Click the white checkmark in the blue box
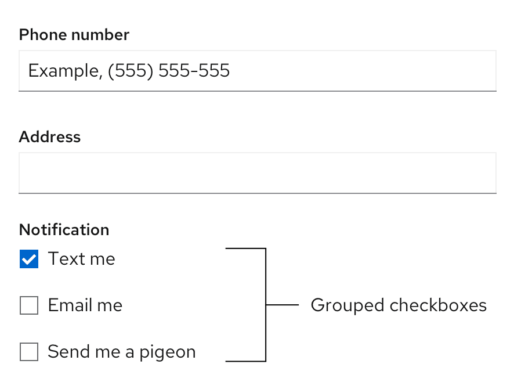The width and height of the screenshot is (514, 389). (x=29, y=260)
